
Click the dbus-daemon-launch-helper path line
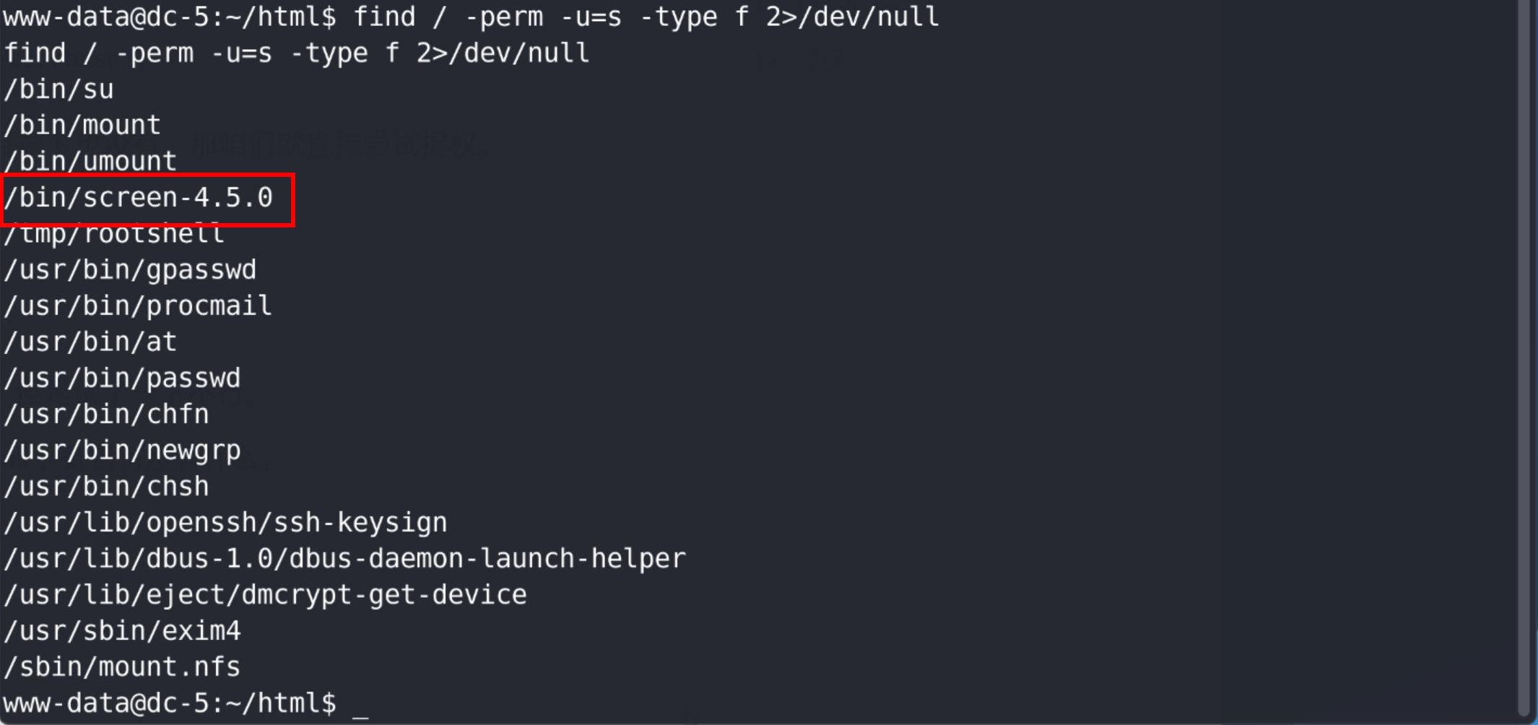345,559
